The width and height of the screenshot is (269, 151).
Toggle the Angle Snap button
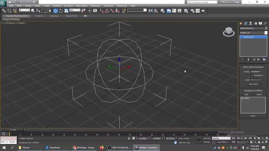point(107,11)
